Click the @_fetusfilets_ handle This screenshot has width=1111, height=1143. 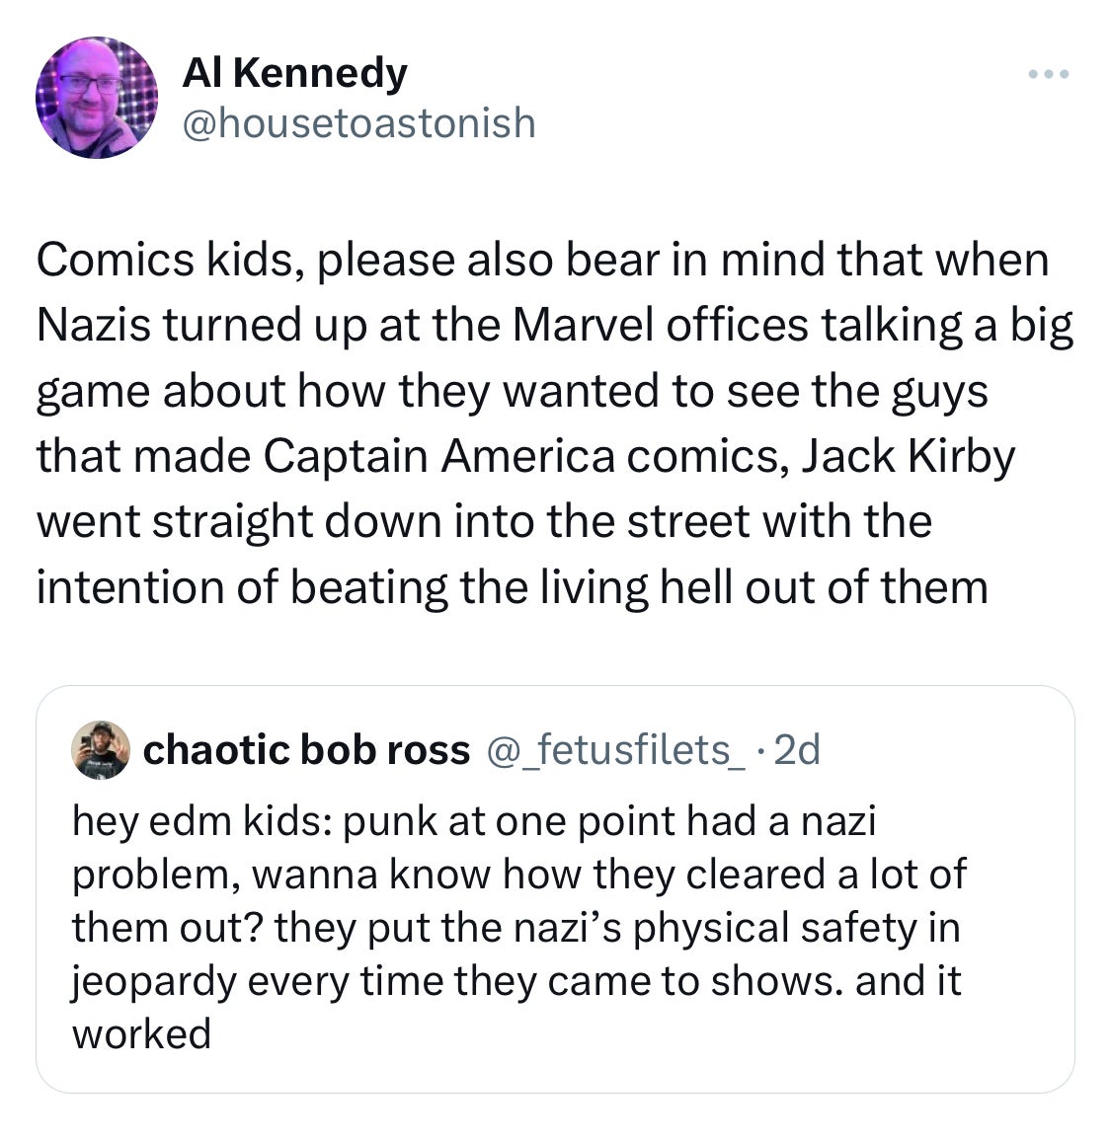click(x=614, y=751)
